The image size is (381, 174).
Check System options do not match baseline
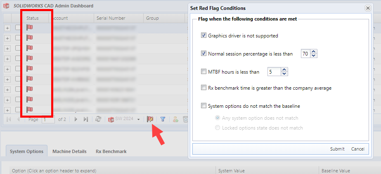point(204,106)
